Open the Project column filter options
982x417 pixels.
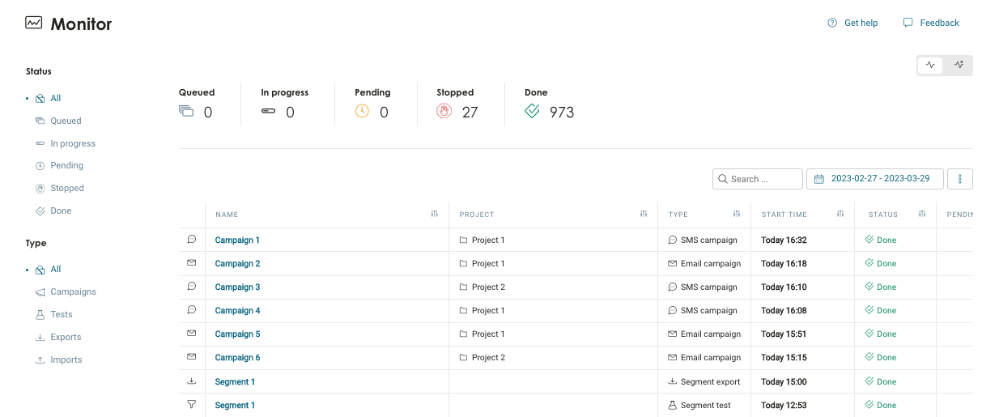click(x=644, y=215)
